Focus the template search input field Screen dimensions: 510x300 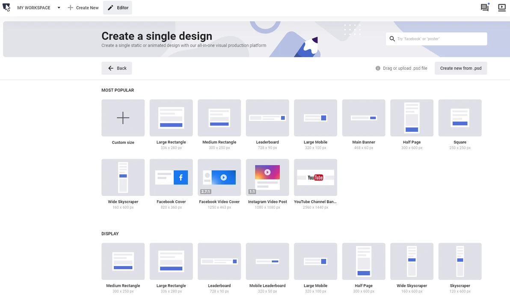tap(441, 39)
